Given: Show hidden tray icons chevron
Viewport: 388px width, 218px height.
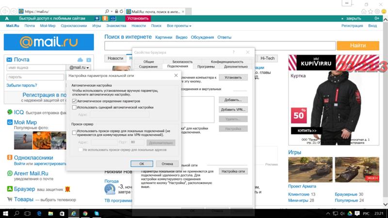Looking at the screenshot, I should tap(328, 213).
